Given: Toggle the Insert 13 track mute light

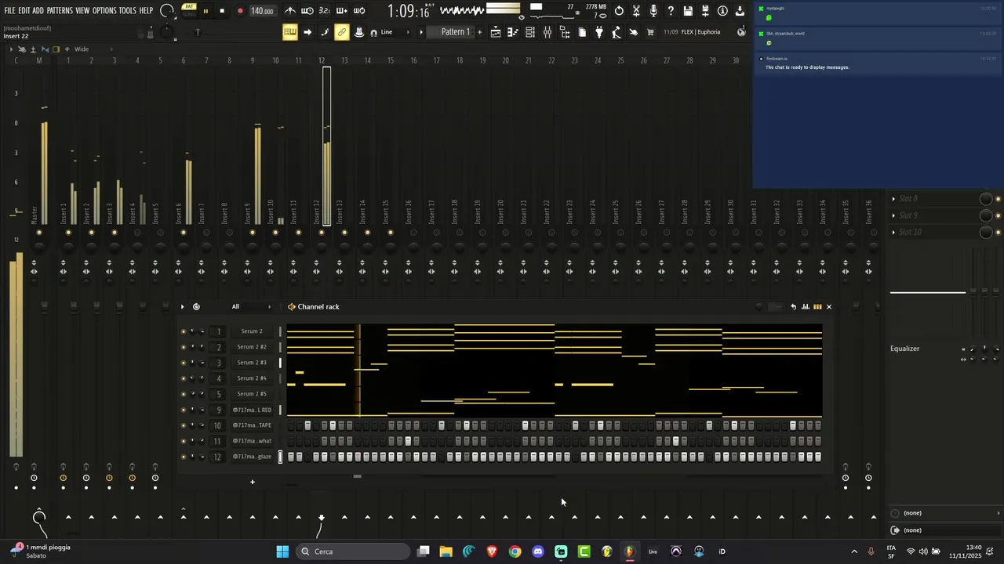Looking at the screenshot, I should (344, 232).
